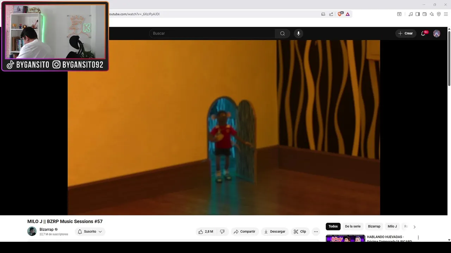
Task: Click the Bizarrap channel avatar
Action: 32,231
